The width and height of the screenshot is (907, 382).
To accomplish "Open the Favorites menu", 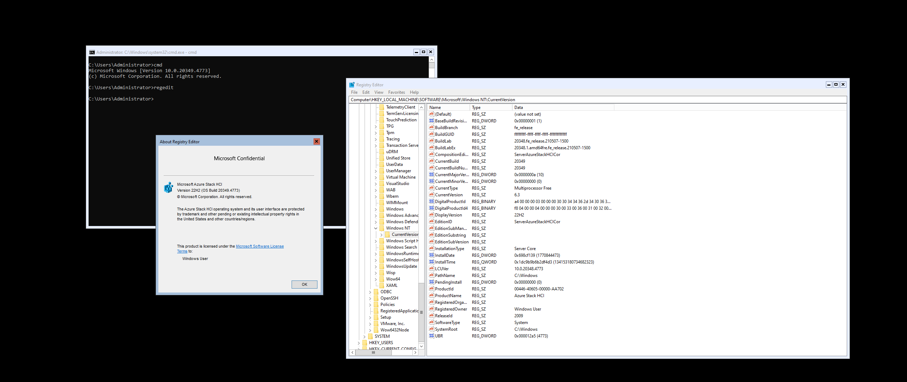I will click(x=396, y=92).
